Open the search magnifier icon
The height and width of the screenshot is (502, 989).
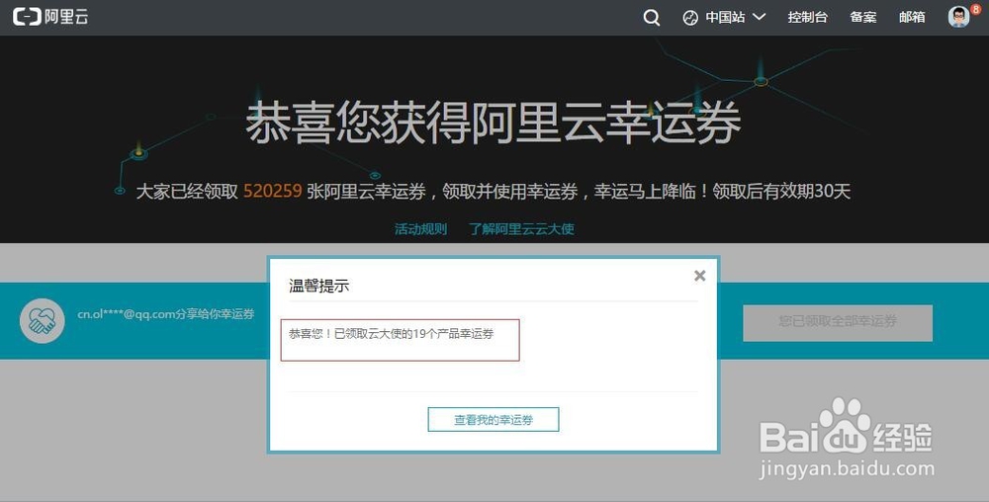[652, 18]
